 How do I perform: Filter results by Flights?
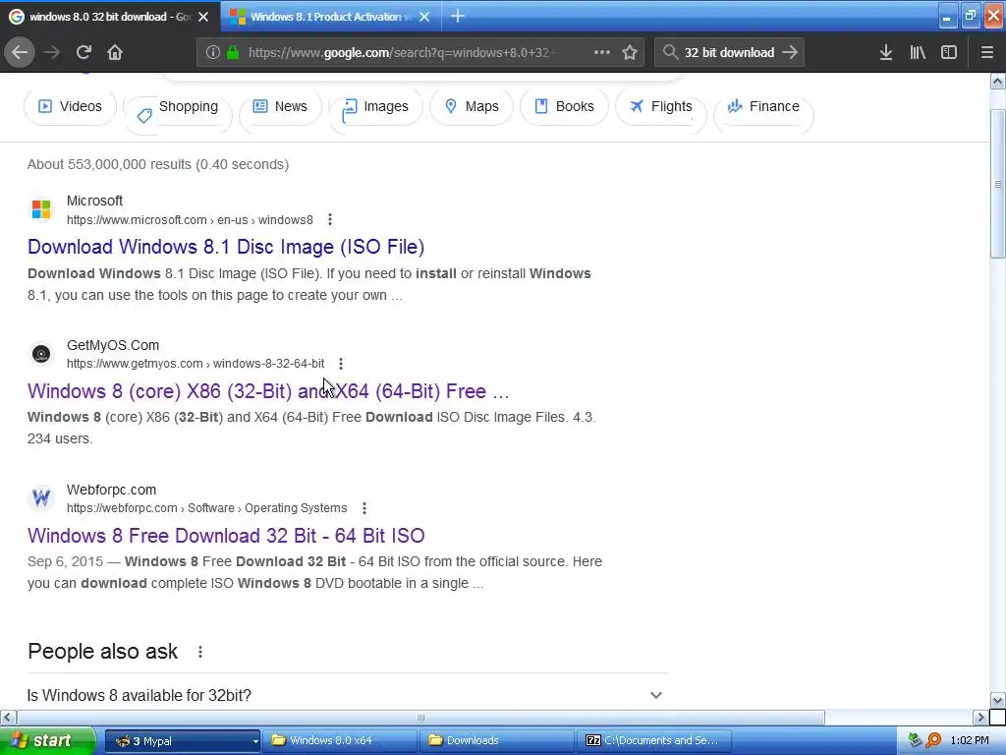pos(661,108)
